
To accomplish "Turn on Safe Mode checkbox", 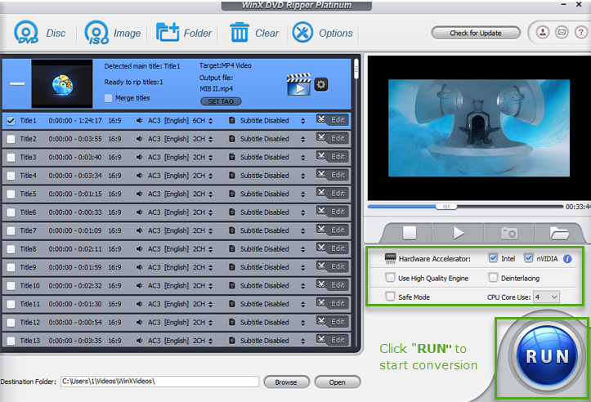I will tap(390, 297).
